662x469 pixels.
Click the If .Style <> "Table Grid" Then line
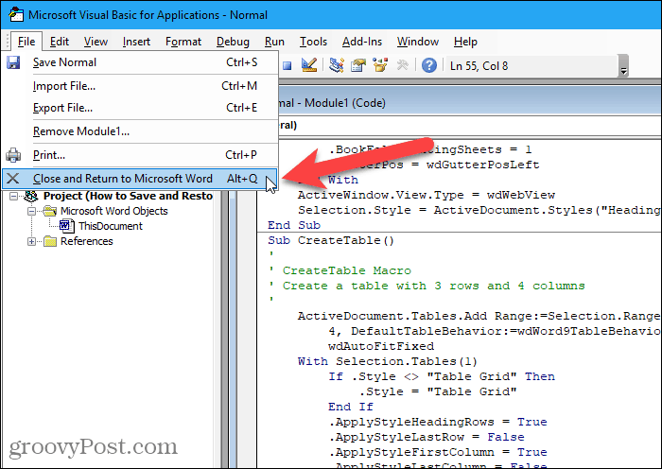(x=442, y=376)
